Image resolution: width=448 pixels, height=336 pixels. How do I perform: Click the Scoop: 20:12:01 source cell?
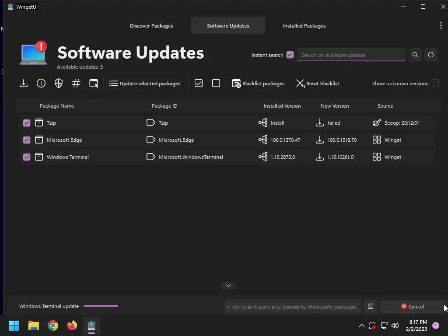[x=402, y=123]
